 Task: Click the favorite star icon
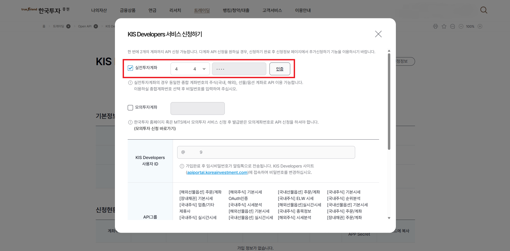pos(444,26)
